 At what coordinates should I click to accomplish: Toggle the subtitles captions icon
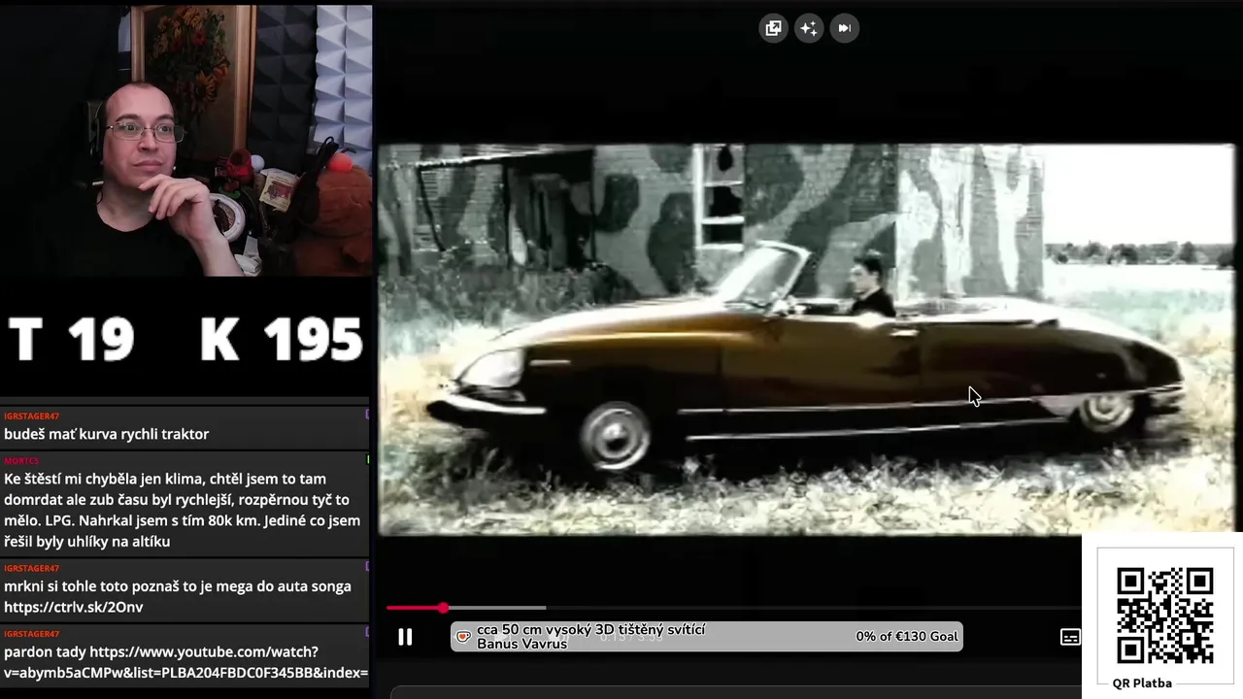1070,637
